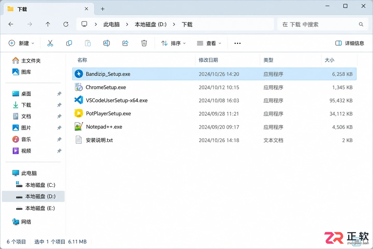Click the 安装说明.txt document icon

79,140
